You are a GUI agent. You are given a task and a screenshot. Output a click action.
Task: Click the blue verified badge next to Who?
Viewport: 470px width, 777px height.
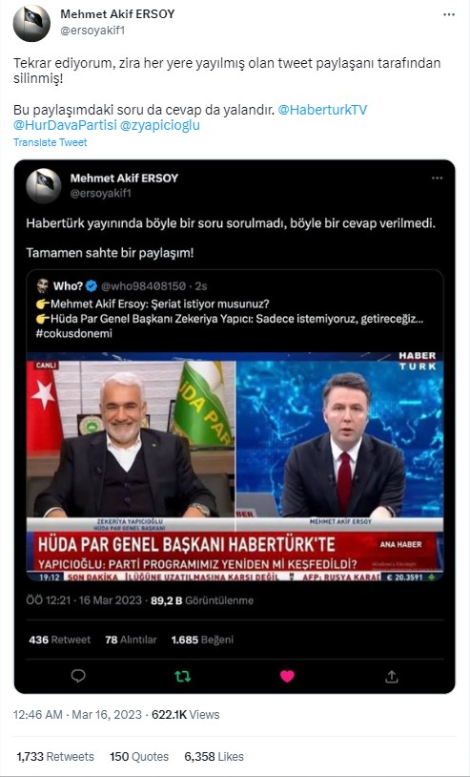click(x=91, y=286)
